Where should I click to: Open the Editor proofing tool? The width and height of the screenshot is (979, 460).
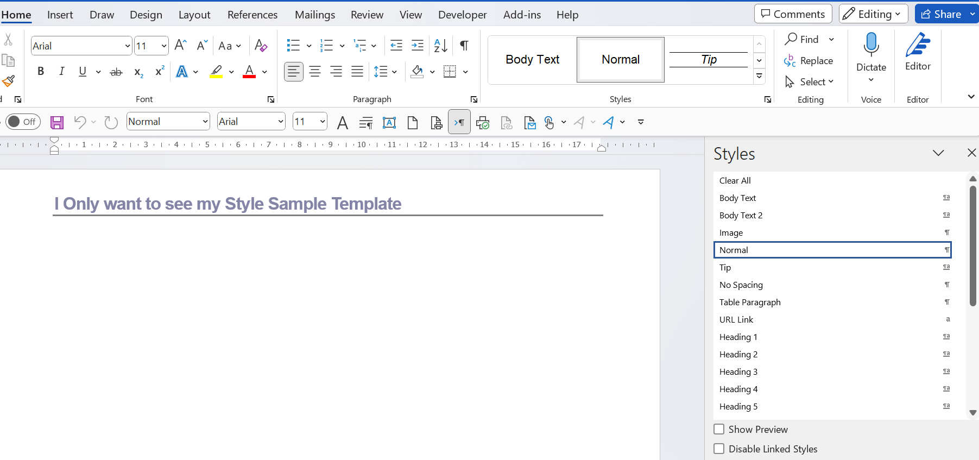(x=918, y=52)
